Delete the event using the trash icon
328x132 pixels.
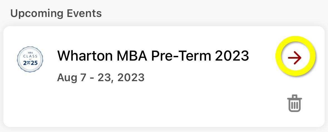pyautogui.click(x=295, y=103)
